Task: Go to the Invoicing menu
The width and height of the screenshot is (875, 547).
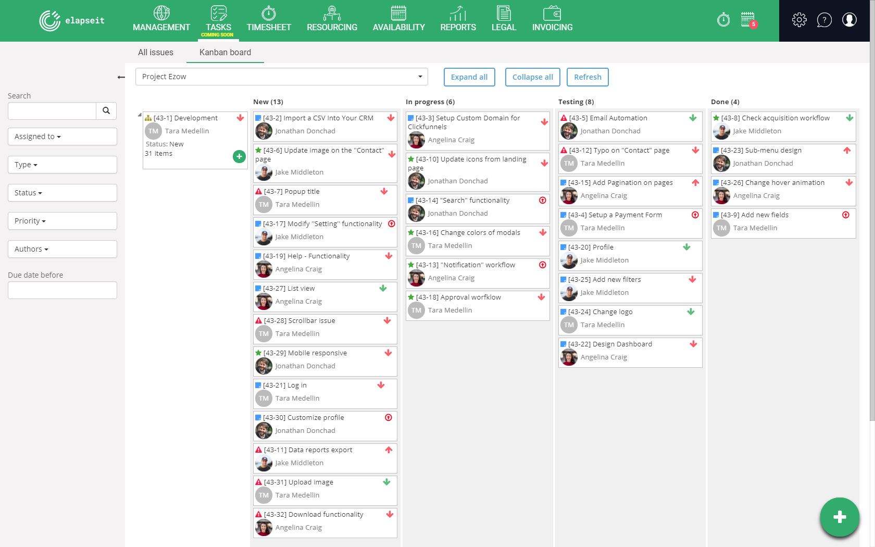Action: pos(552,20)
